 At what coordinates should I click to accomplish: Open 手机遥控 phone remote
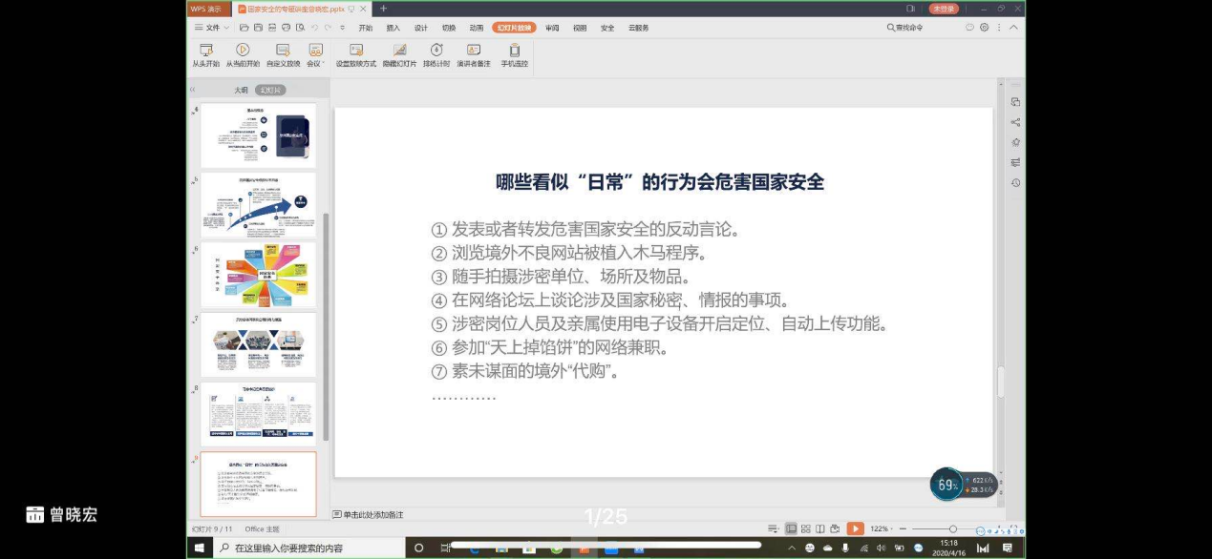coord(514,51)
